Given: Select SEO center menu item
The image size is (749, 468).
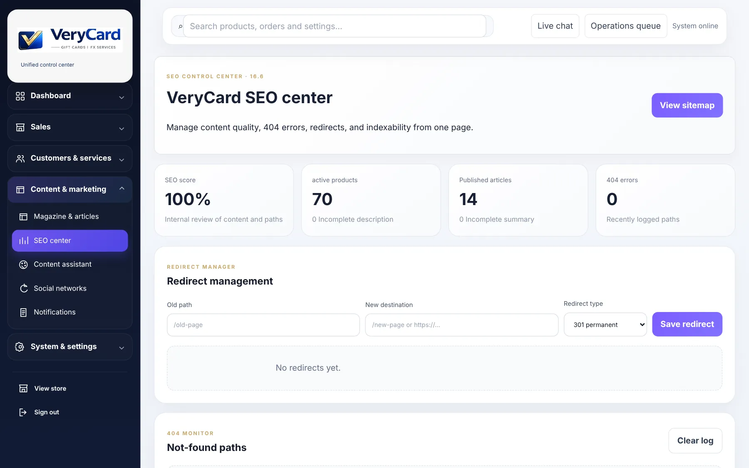Looking at the screenshot, I should pos(70,241).
